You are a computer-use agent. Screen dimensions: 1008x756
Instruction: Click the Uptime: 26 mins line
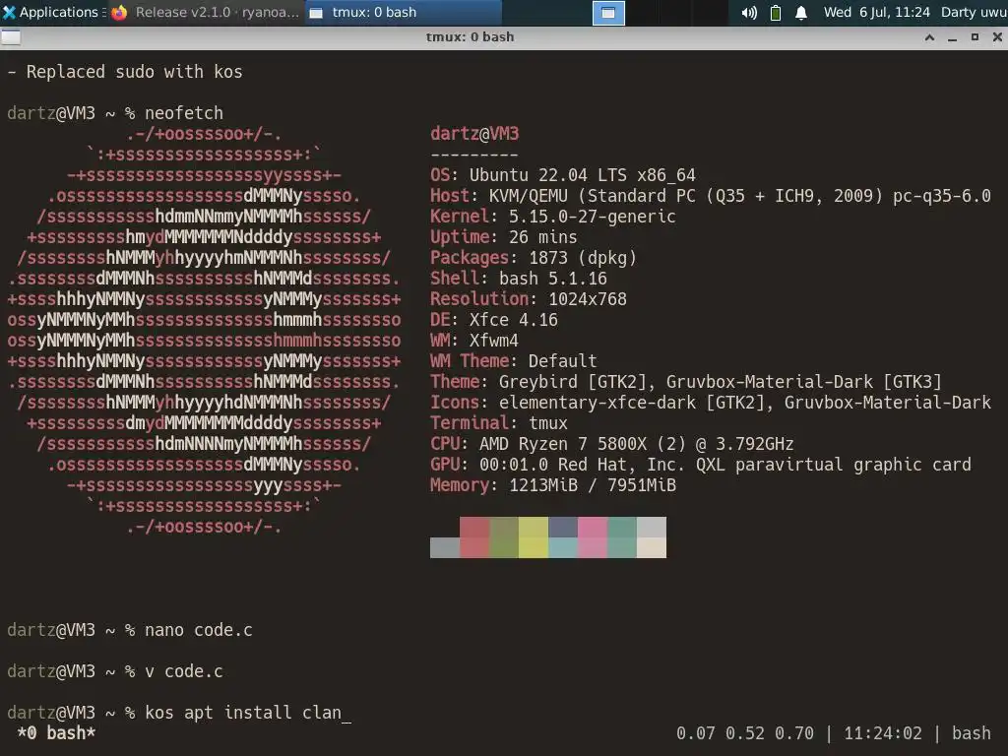click(x=504, y=236)
